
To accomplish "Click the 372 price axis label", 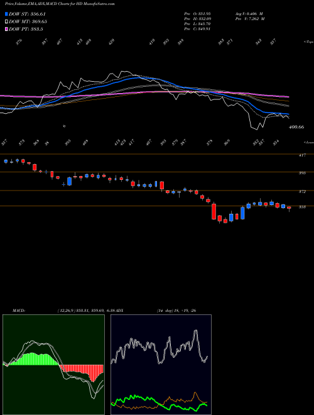I will (302, 192).
